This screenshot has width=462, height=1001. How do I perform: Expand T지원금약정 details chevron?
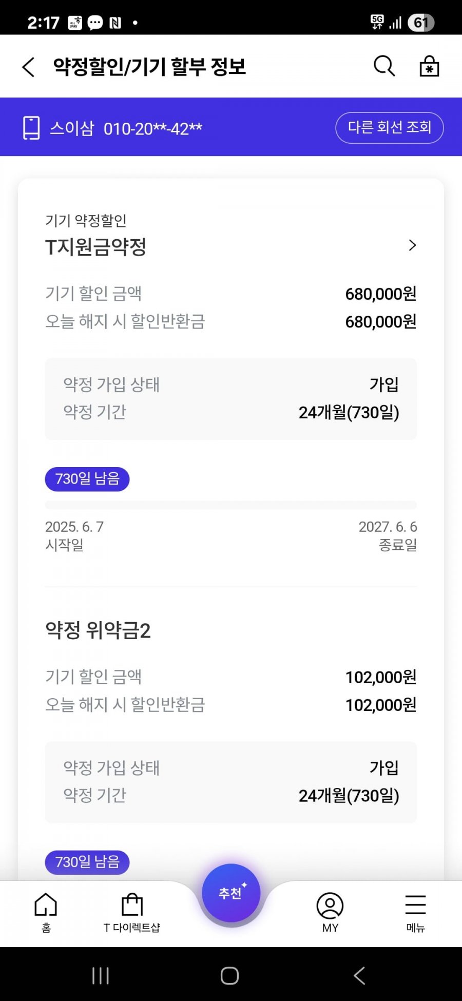(412, 245)
